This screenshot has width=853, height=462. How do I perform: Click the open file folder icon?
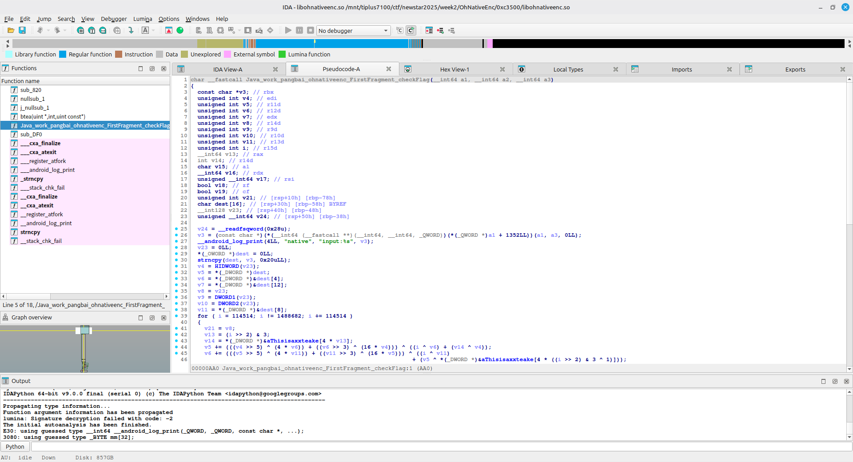pos(11,30)
